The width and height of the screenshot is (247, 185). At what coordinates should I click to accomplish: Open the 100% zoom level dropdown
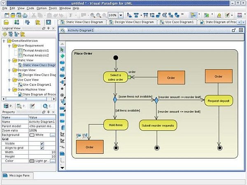tap(119, 15)
